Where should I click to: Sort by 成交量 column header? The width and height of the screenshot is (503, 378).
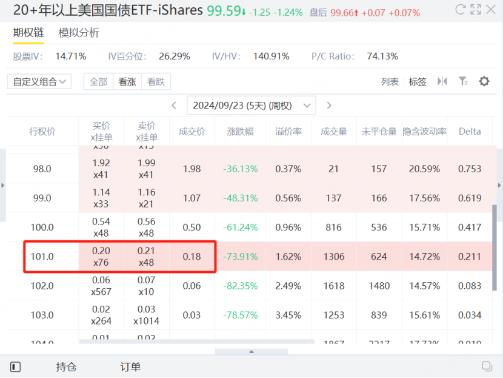[x=334, y=131]
